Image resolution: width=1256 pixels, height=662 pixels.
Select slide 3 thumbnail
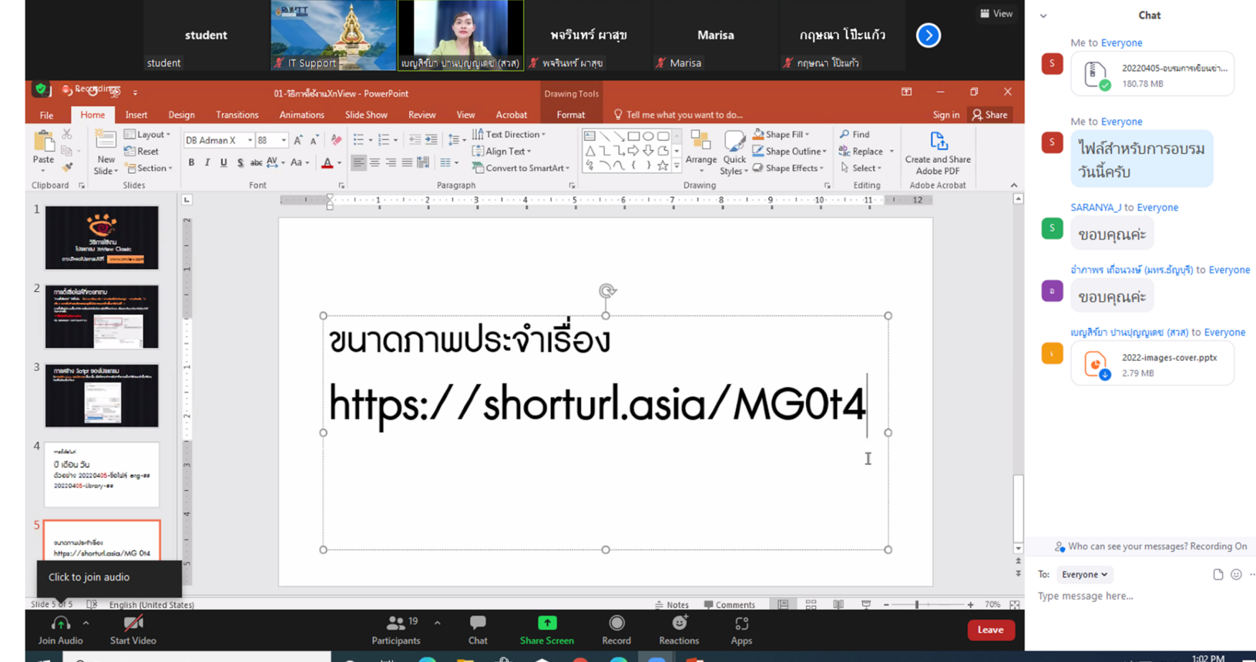(x=102, y=396)
